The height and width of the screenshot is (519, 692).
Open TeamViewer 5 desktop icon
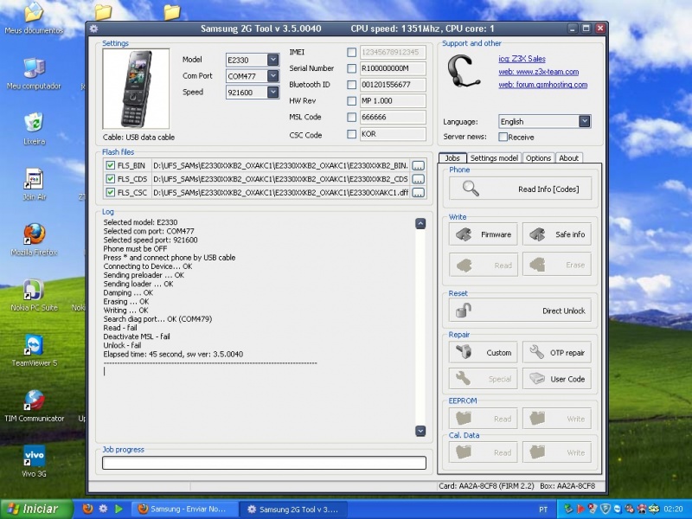coord(34,350)
